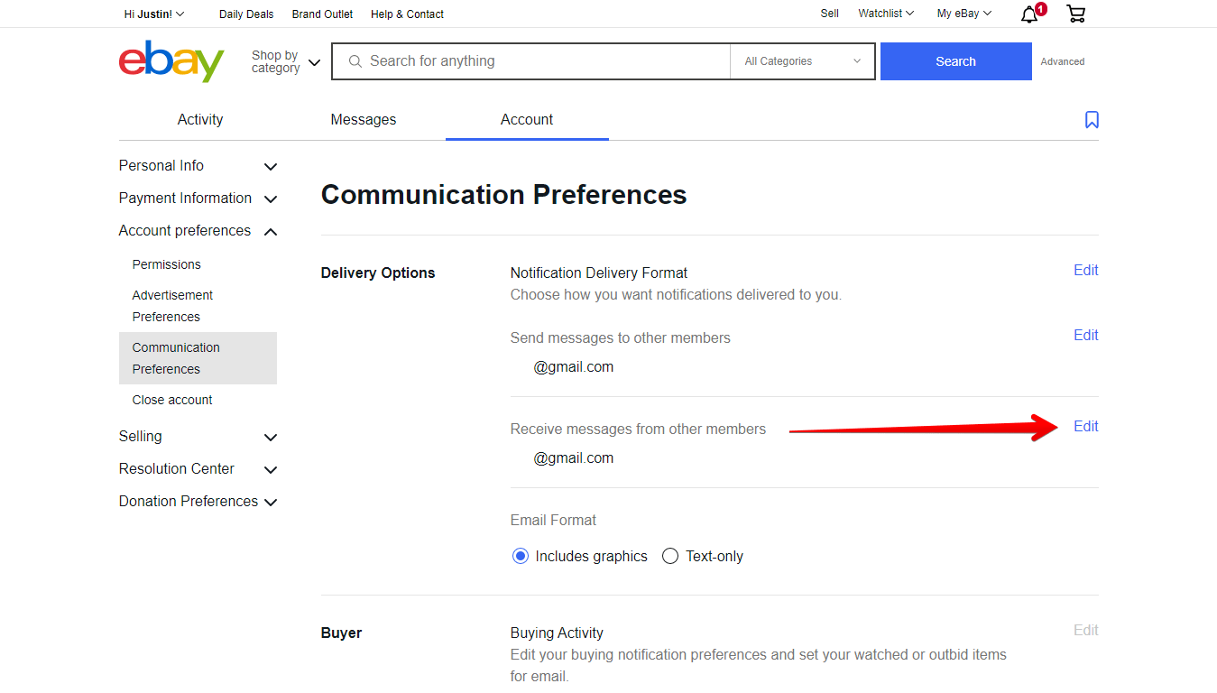Select the Account tab
This screenshot has height=693, width=1217.
click(527, 120)
